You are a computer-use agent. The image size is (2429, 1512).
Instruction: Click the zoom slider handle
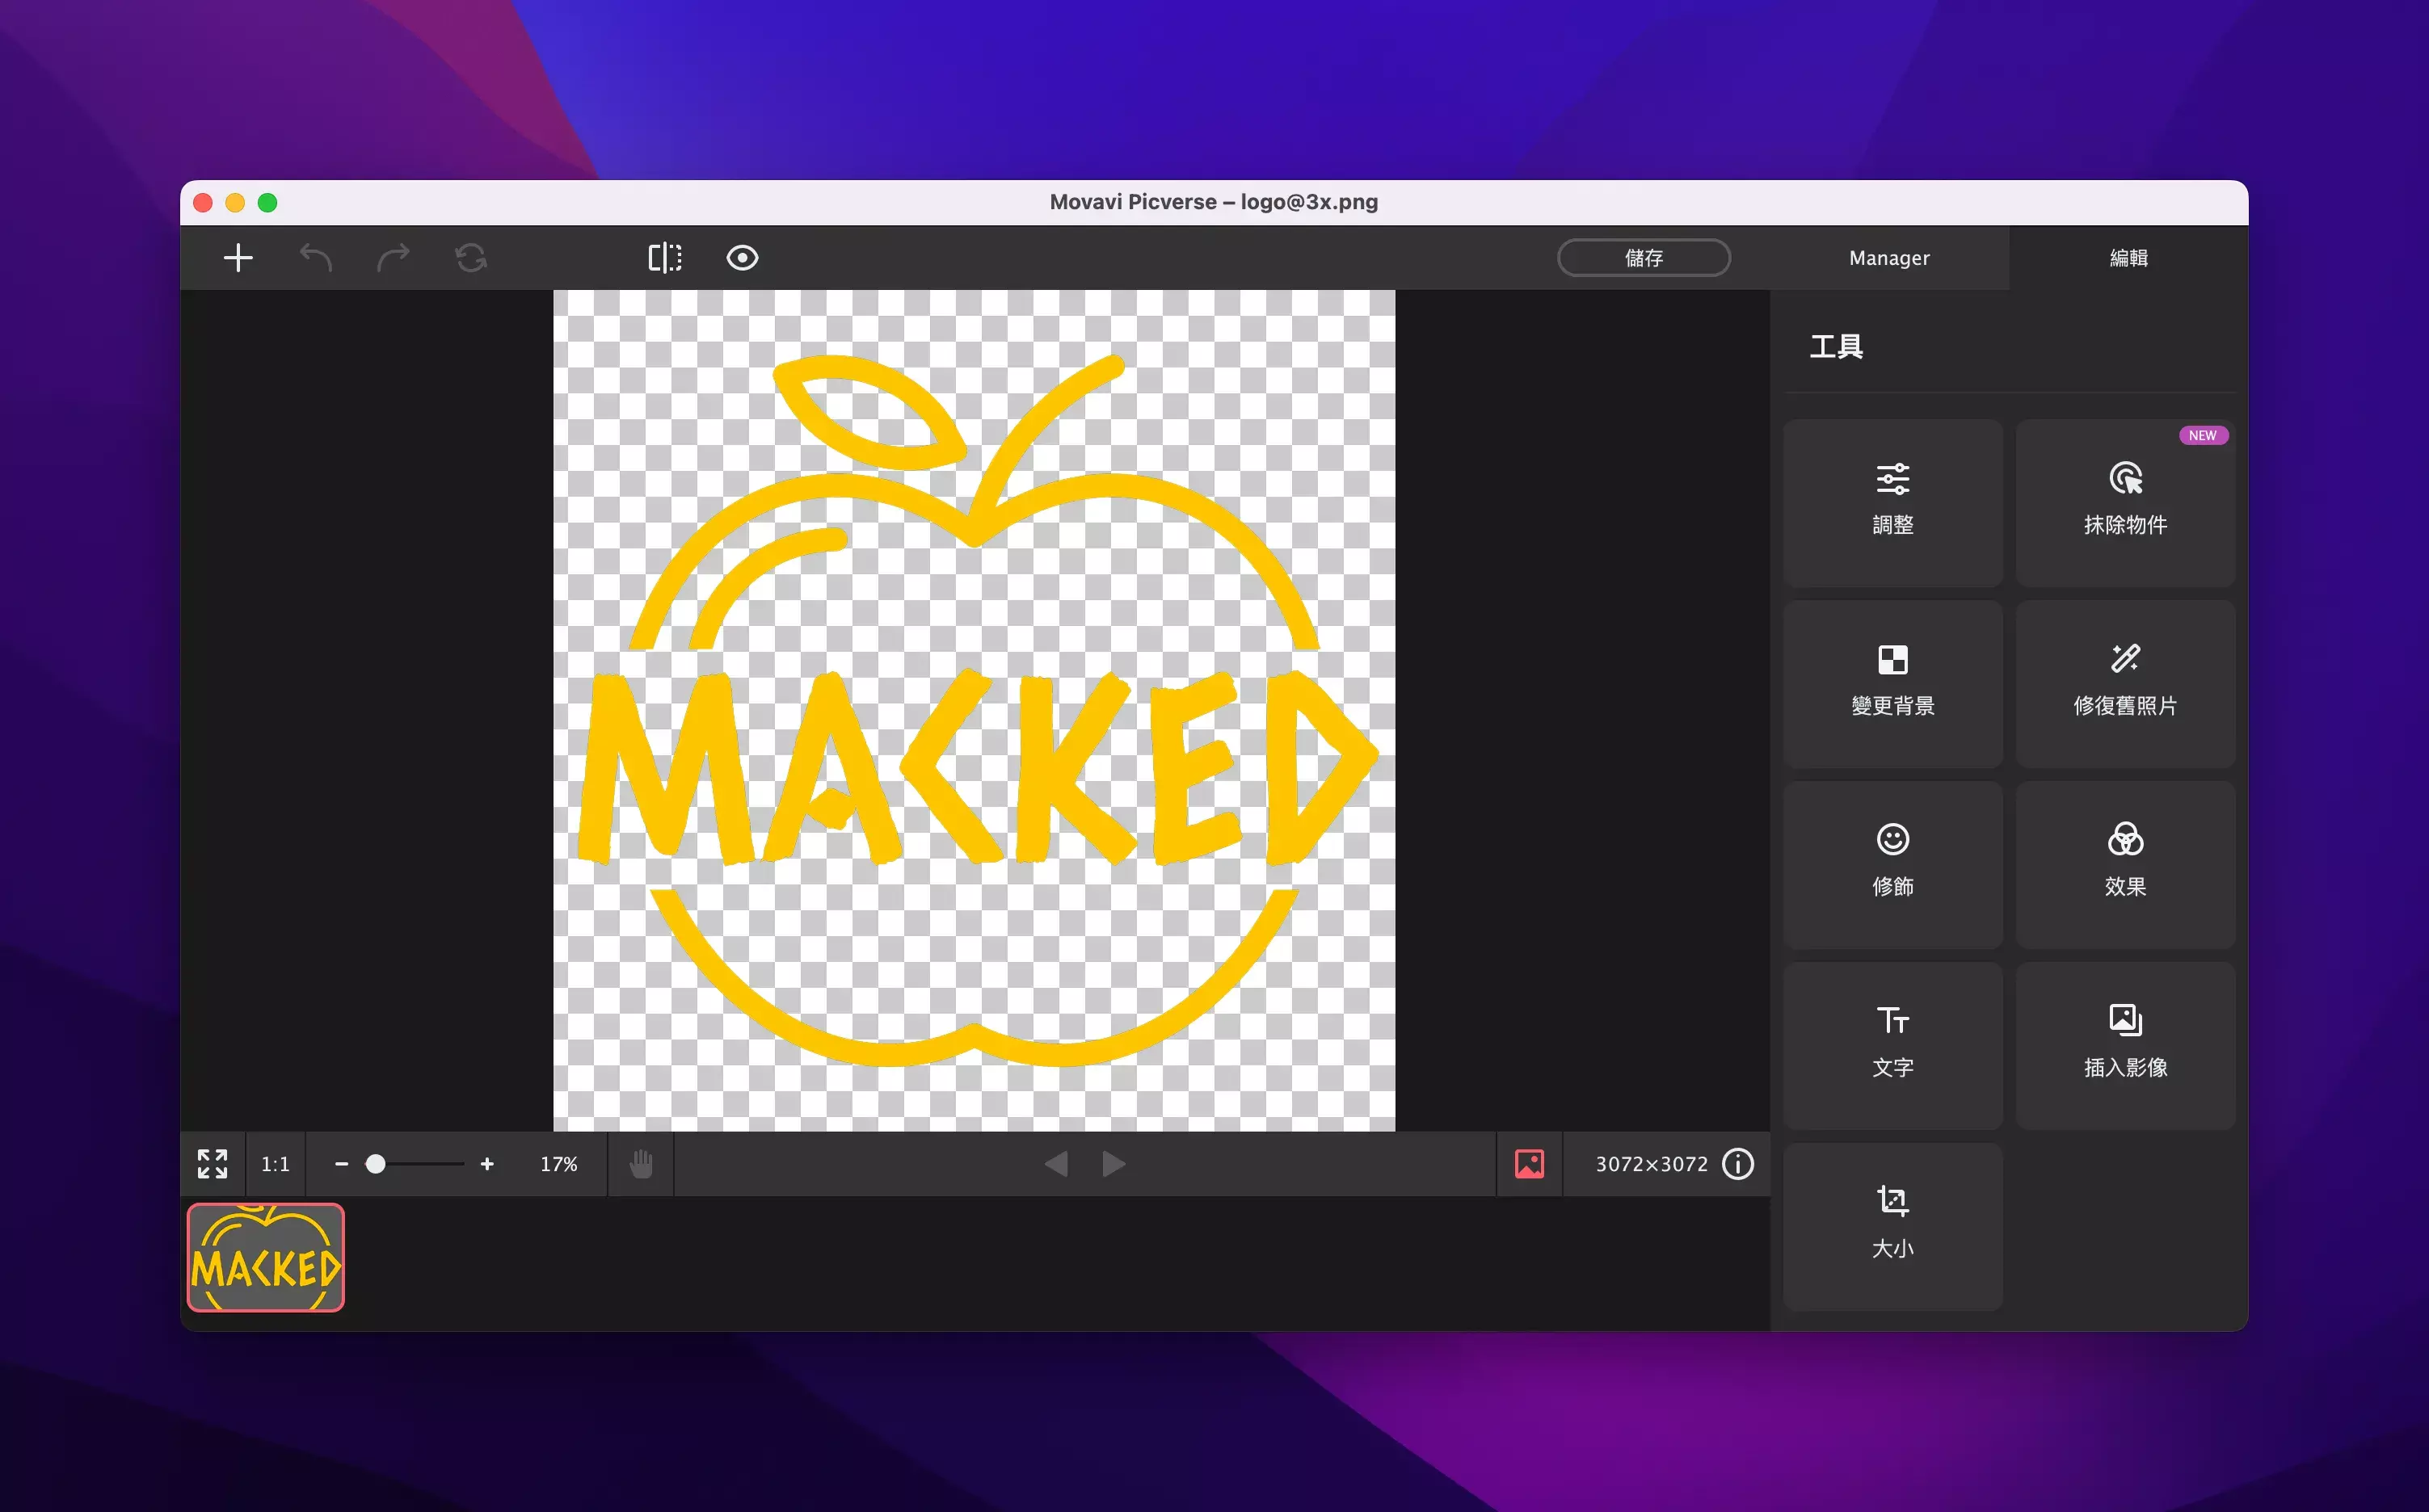(375, 1164)
